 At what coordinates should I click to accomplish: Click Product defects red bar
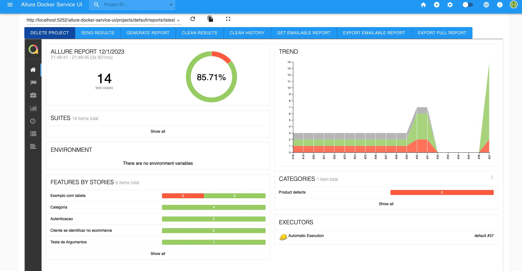coord(442,192)
